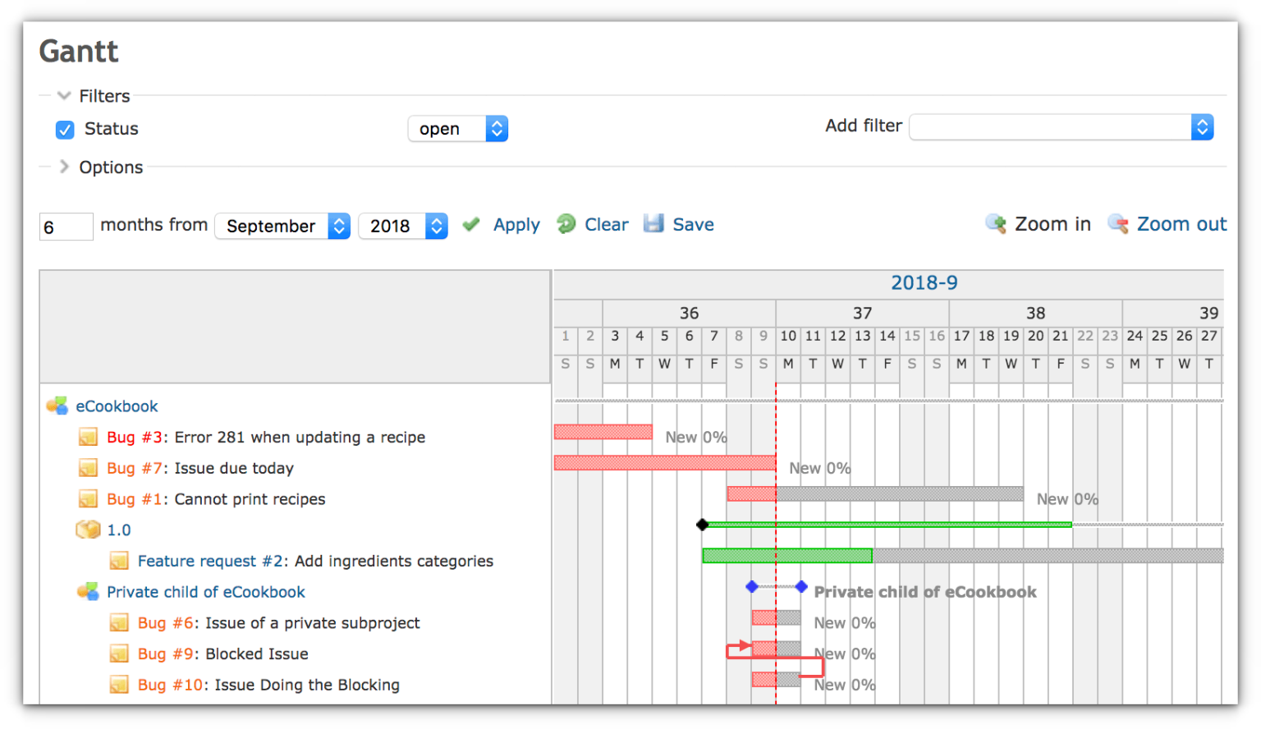Click the icon beside Feature request #2
This screenshot has height=729, width=1261.
119,560
